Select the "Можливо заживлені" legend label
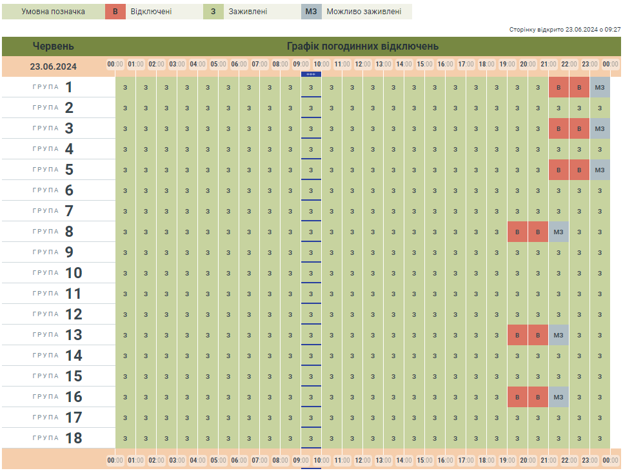The width and height of the screenshot is (623, 473). [364, 12]
